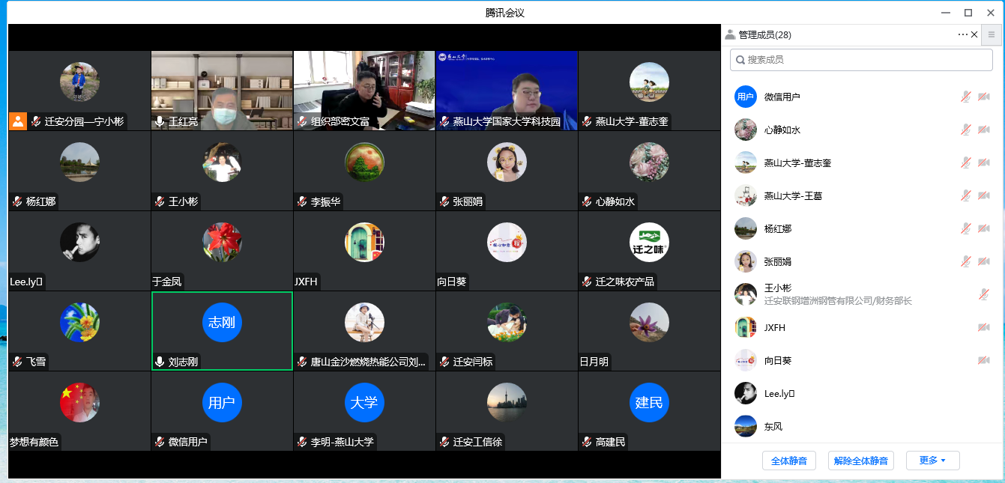This screenshot has height=483, width=1005.
Task: Click the blue 建民 avatar circle
Action: (x=649, y=403)
